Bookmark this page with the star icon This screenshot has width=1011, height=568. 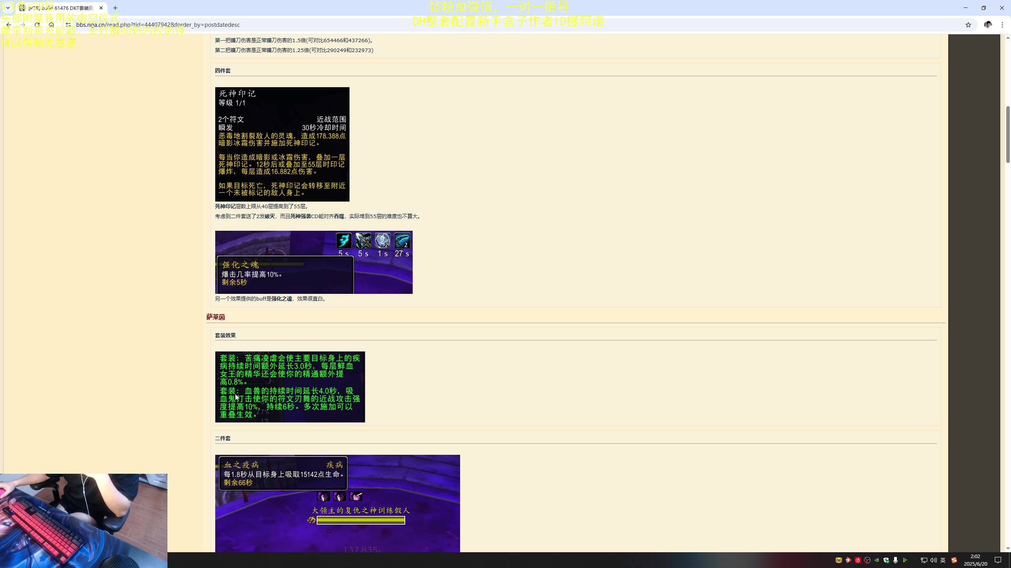[x=968, y=25]
